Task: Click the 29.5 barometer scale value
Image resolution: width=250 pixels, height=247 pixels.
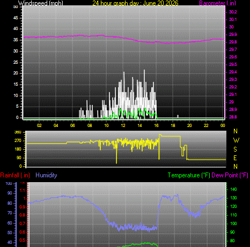Action: 233,64
